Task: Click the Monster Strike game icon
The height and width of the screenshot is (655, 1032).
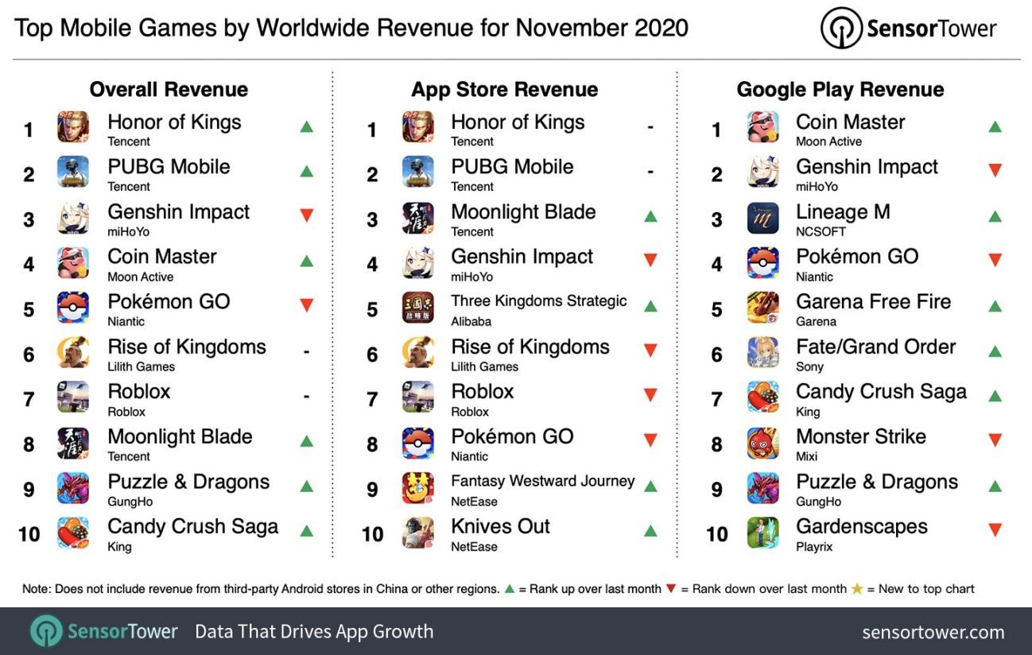Action: point(762,443)
